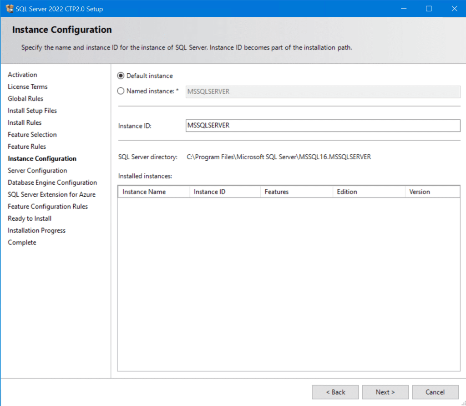Image resolution: width=466 pixels, height=406 pixels.
Task: Open the Activation step in sidebar
Action: coord(22,75)
